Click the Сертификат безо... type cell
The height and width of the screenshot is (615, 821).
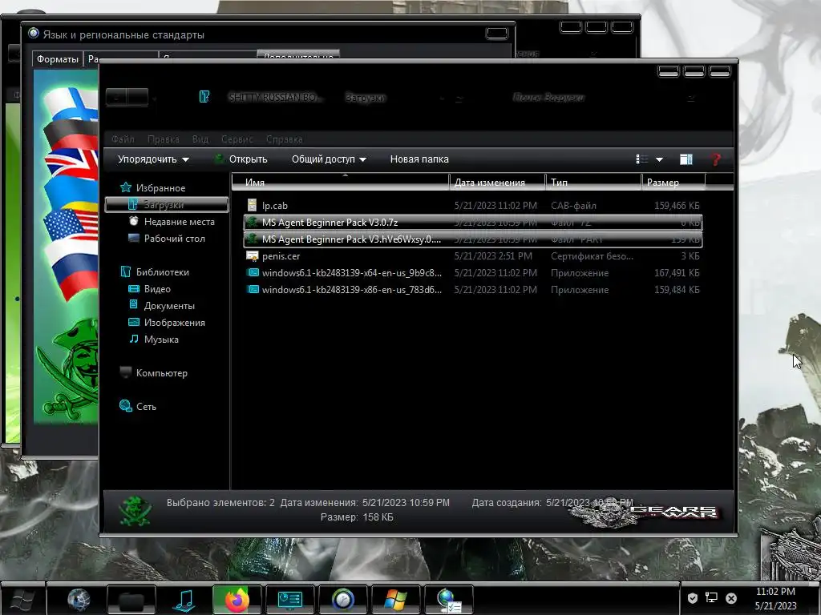pos(592,255)
